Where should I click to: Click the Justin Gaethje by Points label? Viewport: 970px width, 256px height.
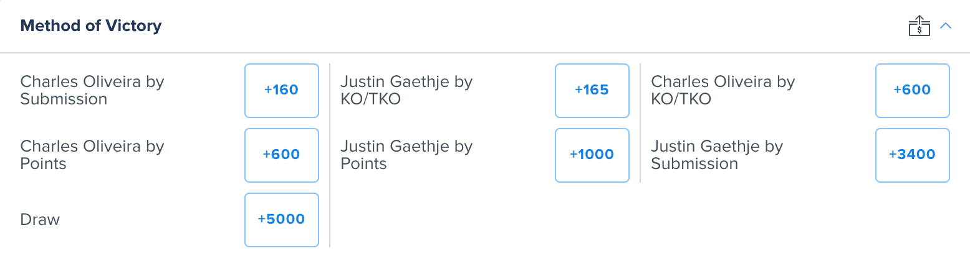(406, 155)
